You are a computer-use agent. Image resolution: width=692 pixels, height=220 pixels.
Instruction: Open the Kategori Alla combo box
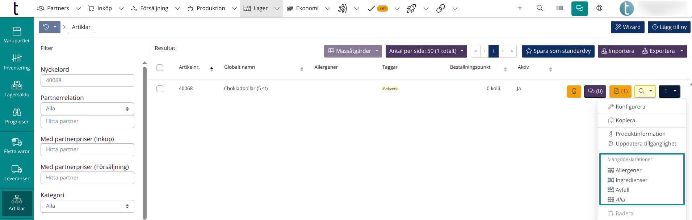click(x=87, y=206)
